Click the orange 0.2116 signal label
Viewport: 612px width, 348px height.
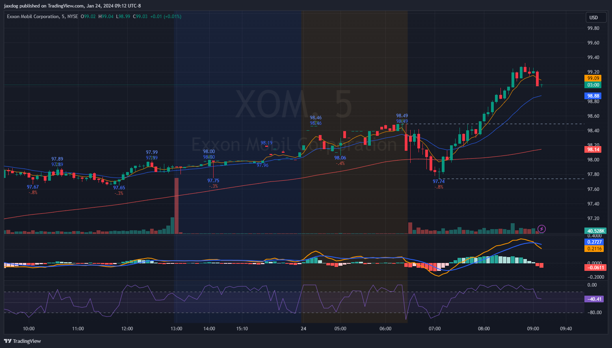tap(594, 249)
